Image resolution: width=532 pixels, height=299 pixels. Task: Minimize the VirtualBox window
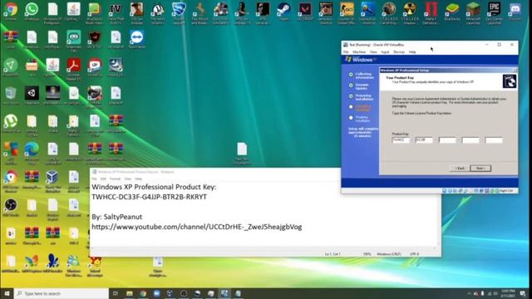[x=486, y=45]
